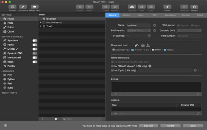Screen dimensions: 207x130
Task: Switch to the Apache tab
Action: tap(127, 15)
